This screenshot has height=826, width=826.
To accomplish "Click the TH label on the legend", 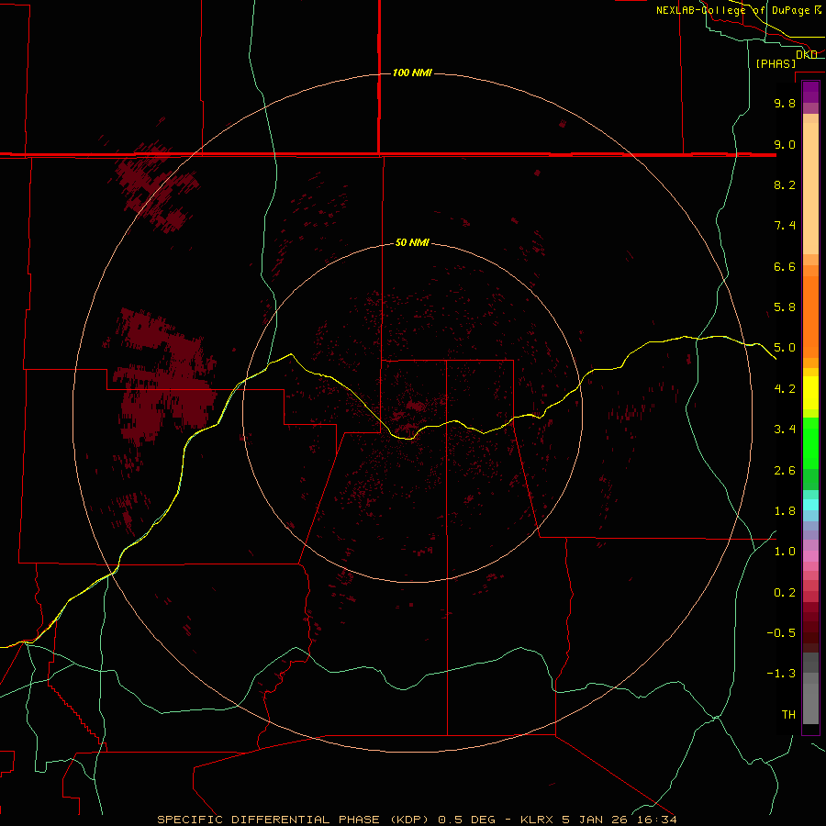I will [x=788, y=715].
